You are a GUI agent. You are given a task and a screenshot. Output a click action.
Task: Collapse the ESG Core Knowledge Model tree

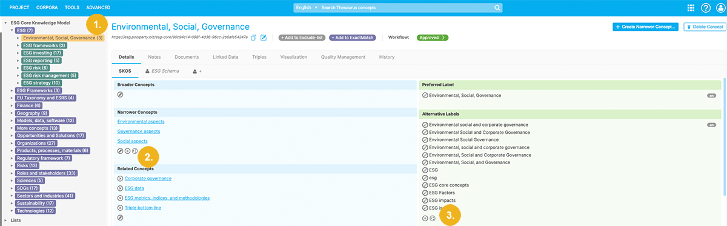coord(6,23)
